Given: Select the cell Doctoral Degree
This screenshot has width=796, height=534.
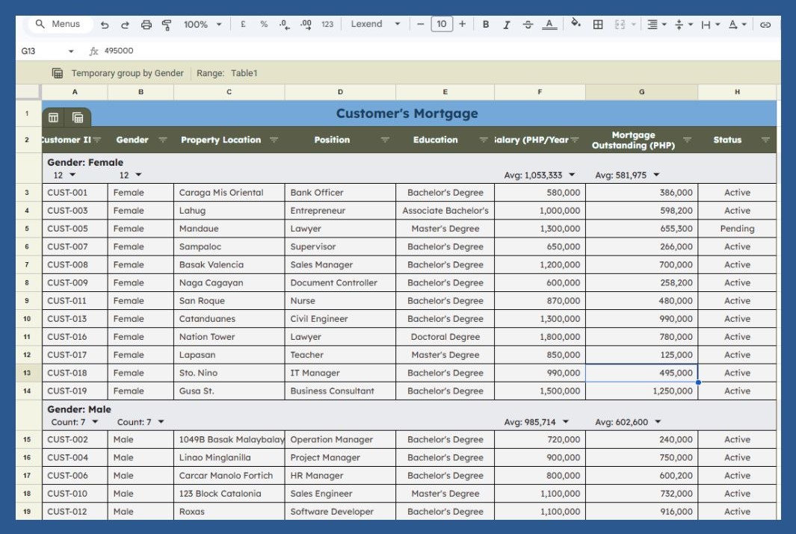Looking at the screenshot, I should (445, 337).
